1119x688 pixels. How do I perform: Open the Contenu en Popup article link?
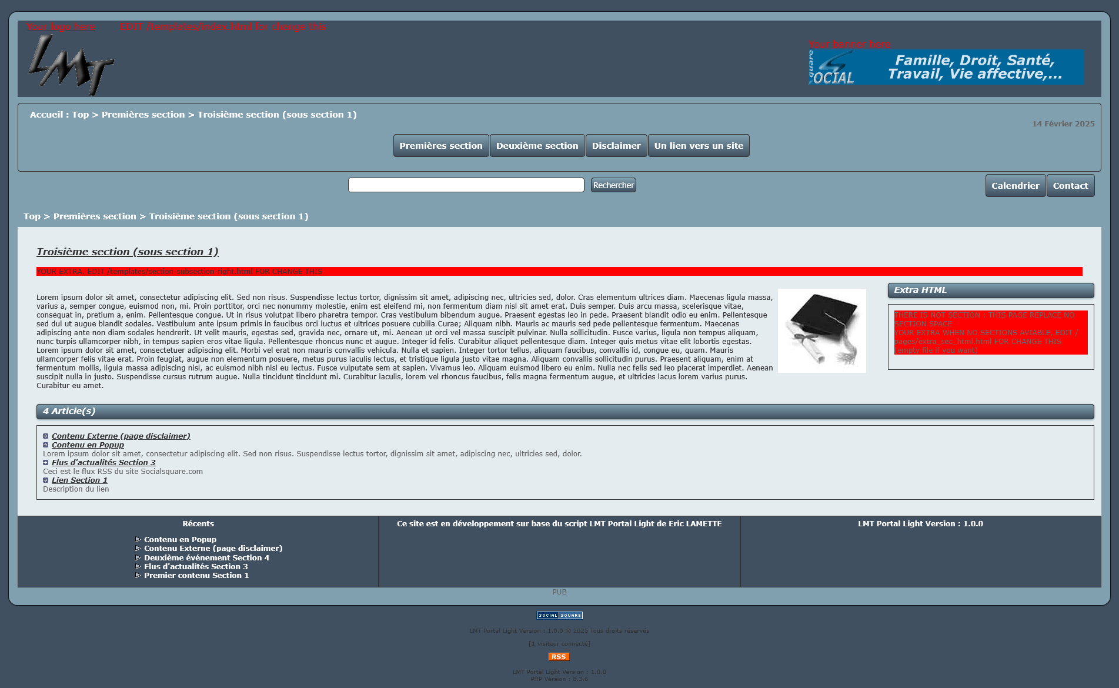coord(88,445)
